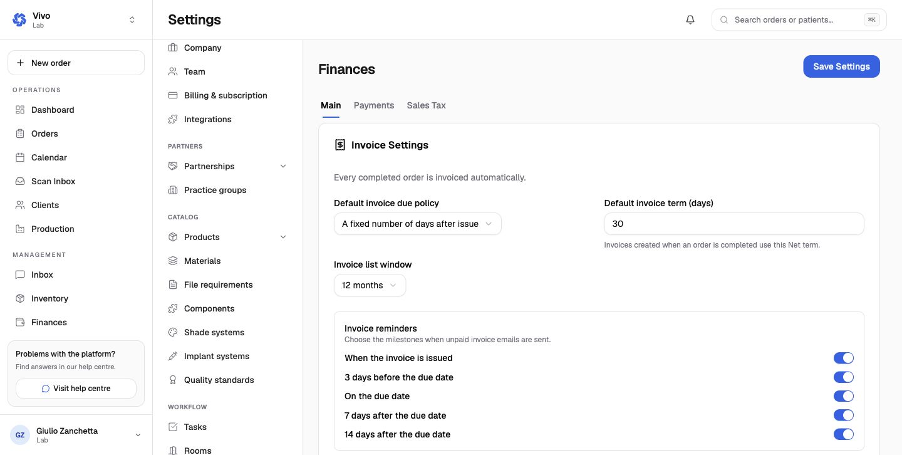Click the Implant systems icon
The width and height of the screenshot is (902, 455).
(173, 356)
